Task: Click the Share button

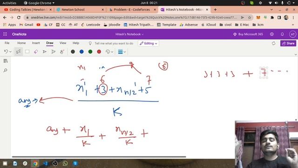Action: (x=288, y=43)
